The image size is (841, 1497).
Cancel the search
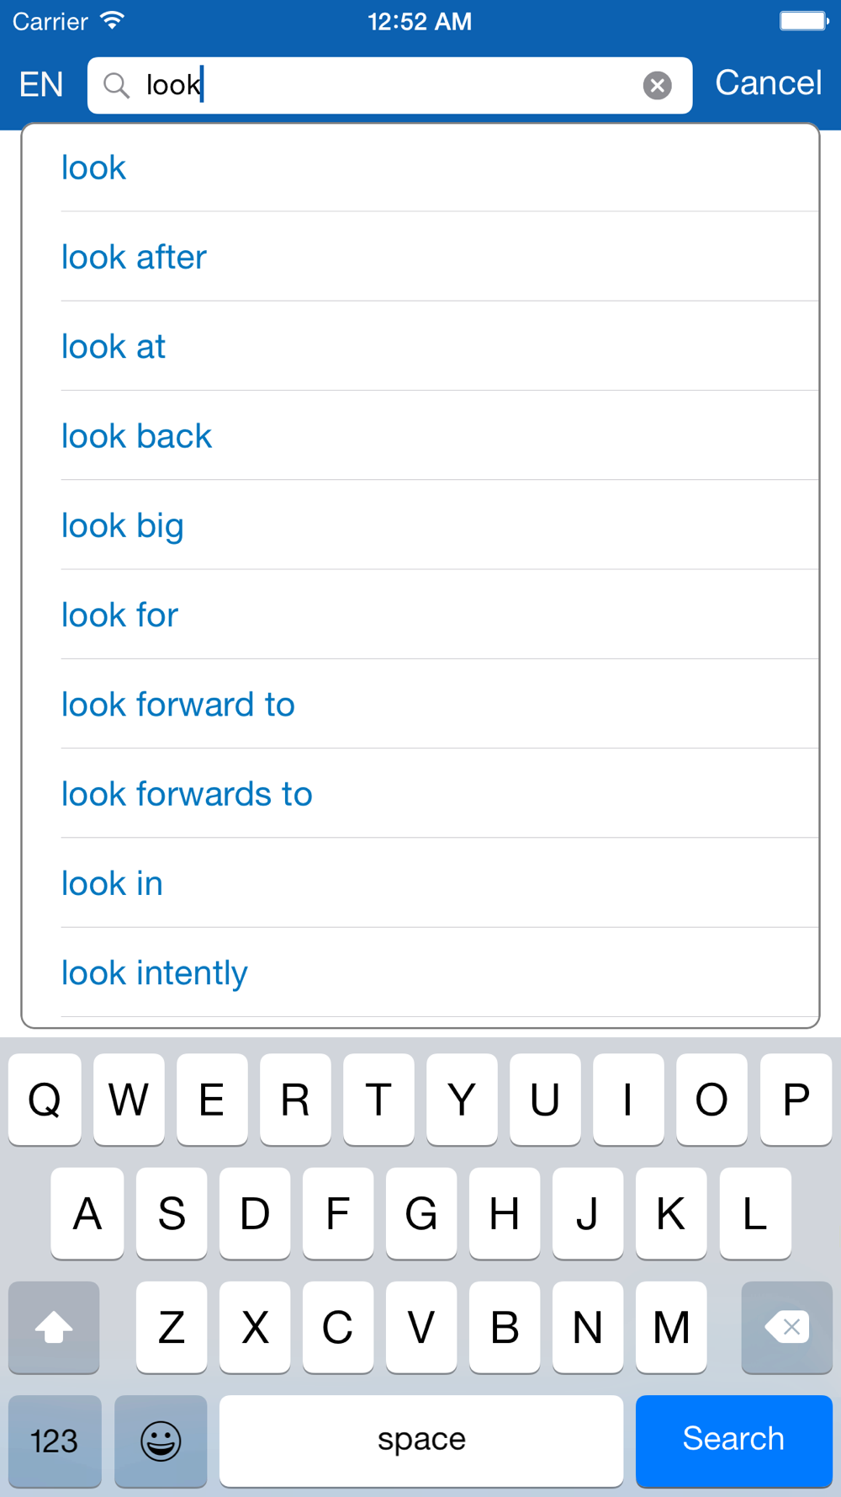(x=768, y=83)
